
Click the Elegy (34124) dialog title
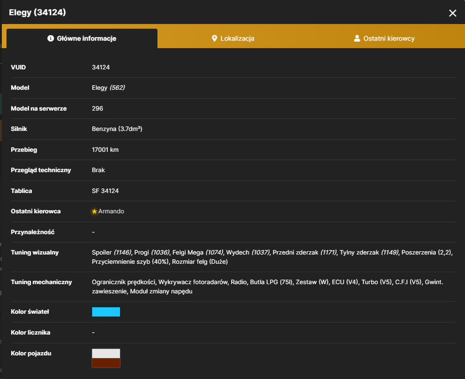click(x=37, y=13)
